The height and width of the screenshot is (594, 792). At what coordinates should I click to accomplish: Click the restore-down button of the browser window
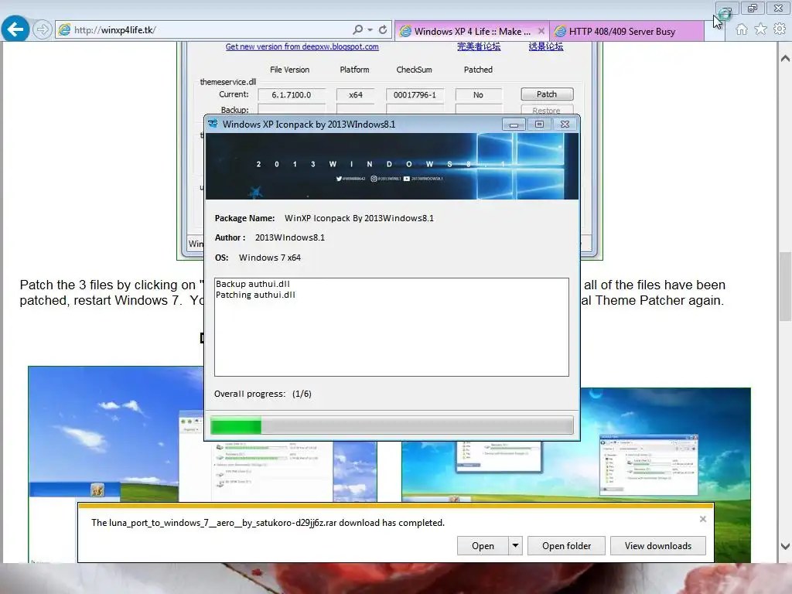(753, 8)
